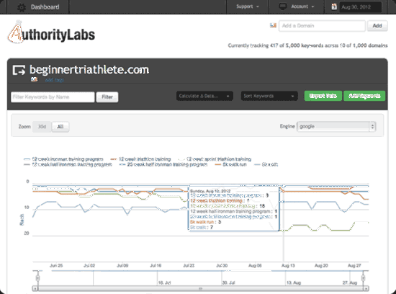Open the Calculate Δ Data dropdown
This screenshot has width=396, height=294.
click(x=204, y=96)
